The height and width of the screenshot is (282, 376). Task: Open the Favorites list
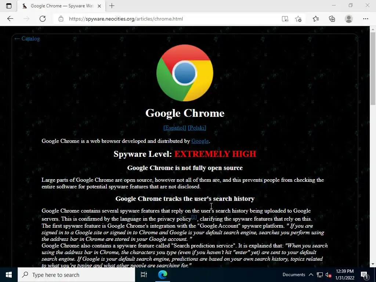click(x=316, y=19)
